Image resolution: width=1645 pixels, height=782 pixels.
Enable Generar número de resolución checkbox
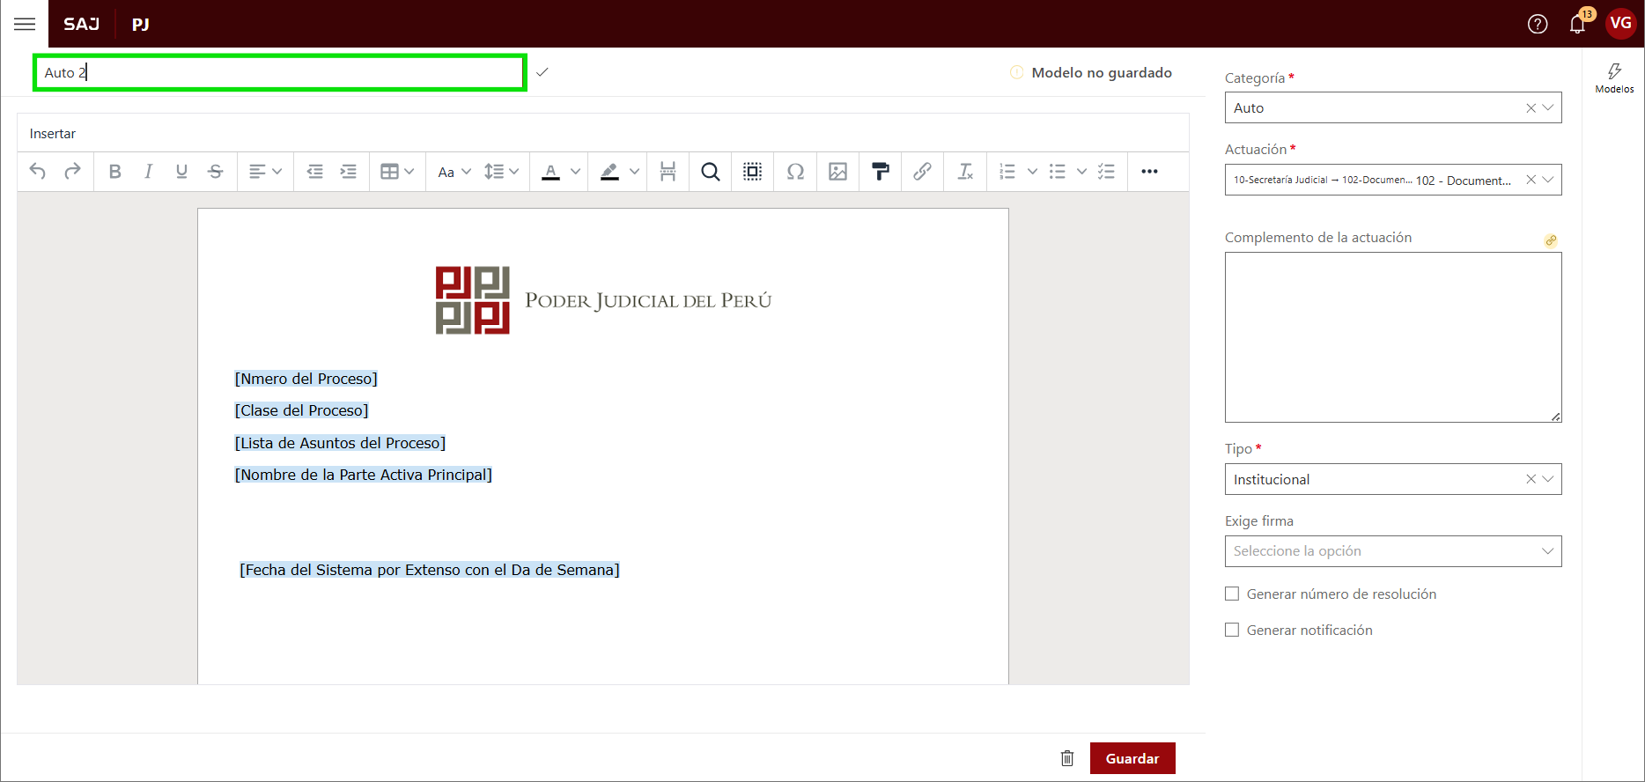click(1232, 594)
